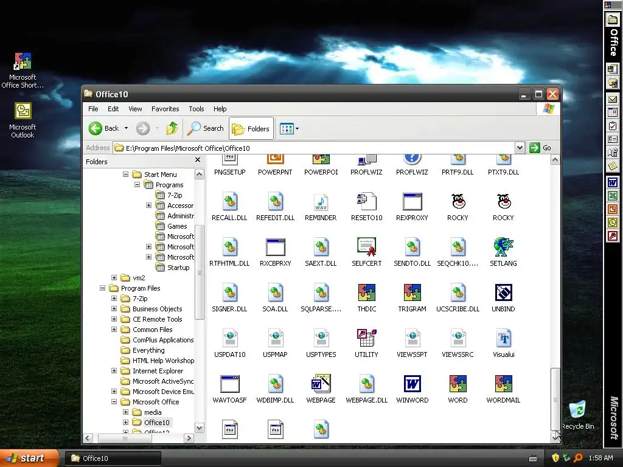Screen dimensions: 623x467
Task: Select the SETLANG language icon
Action: (x=503, y=247)
